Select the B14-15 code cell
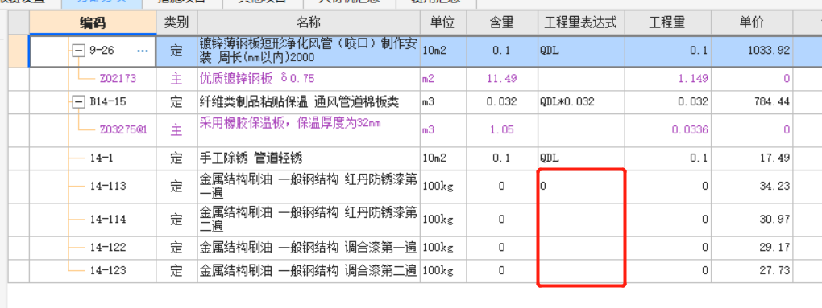 pyautogui.click(x=107, y=102)
